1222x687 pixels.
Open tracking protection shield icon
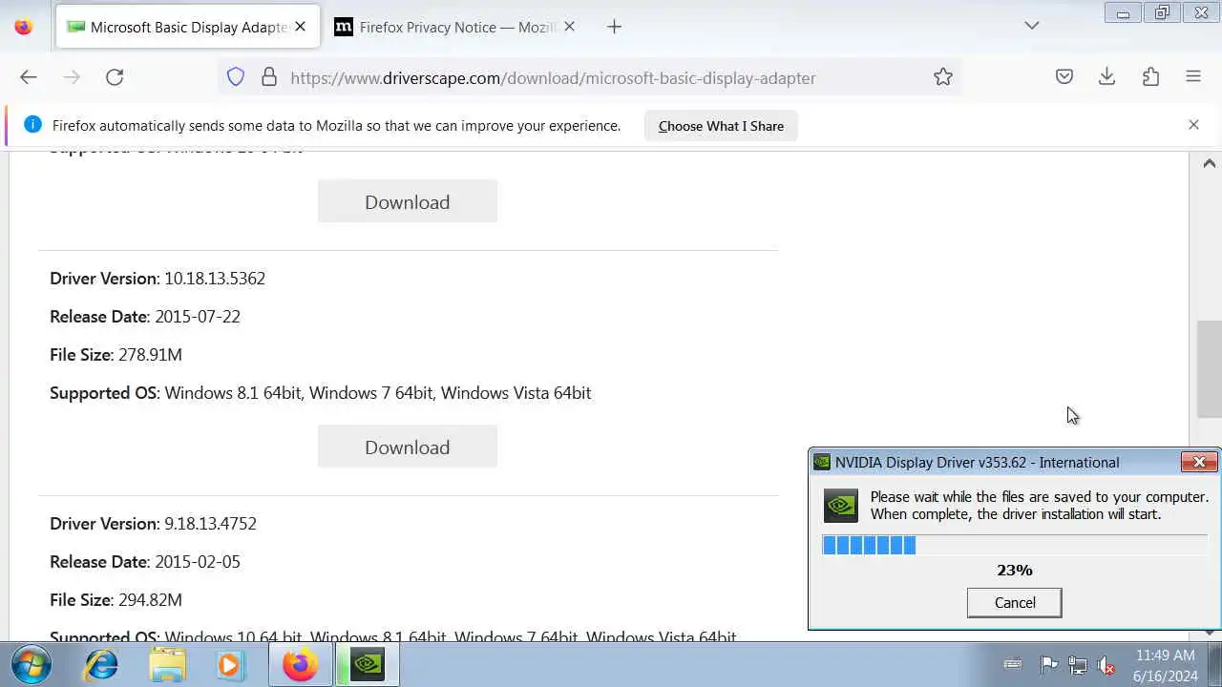tap(236, 77)
